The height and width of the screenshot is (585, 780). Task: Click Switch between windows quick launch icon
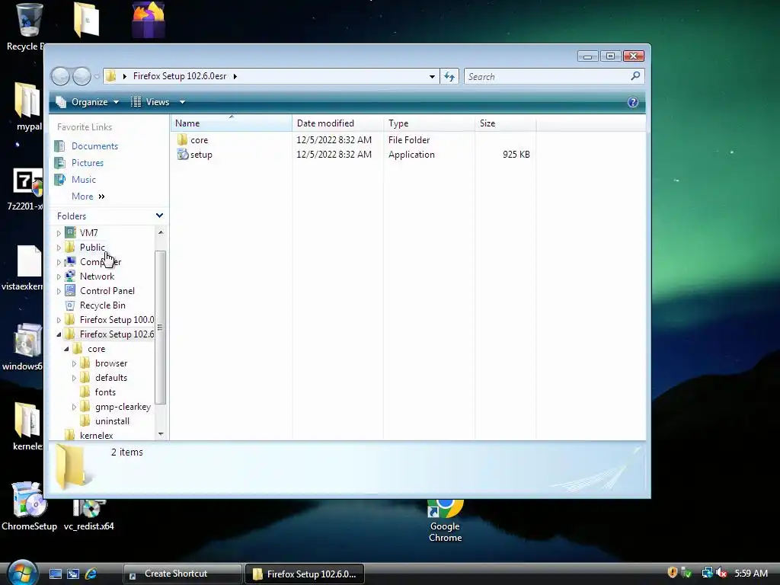tap(73, 574)
